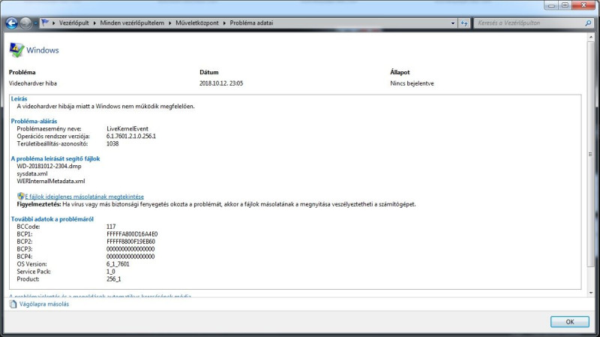The height and width of the screenshot is (337, 600).
Task: Click the LiveKernelEvent value
Action: coord(127,128)
